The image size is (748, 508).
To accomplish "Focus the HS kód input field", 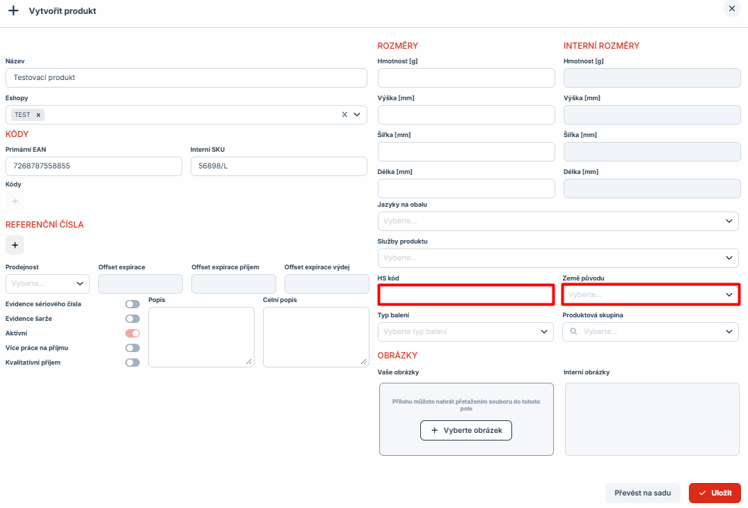I will (x=465, y=295).
